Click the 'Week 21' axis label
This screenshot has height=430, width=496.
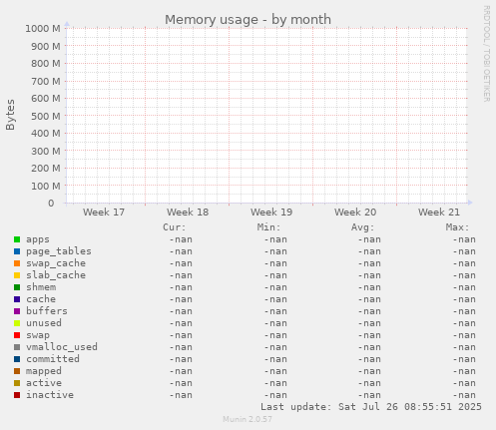pos(439,213)
